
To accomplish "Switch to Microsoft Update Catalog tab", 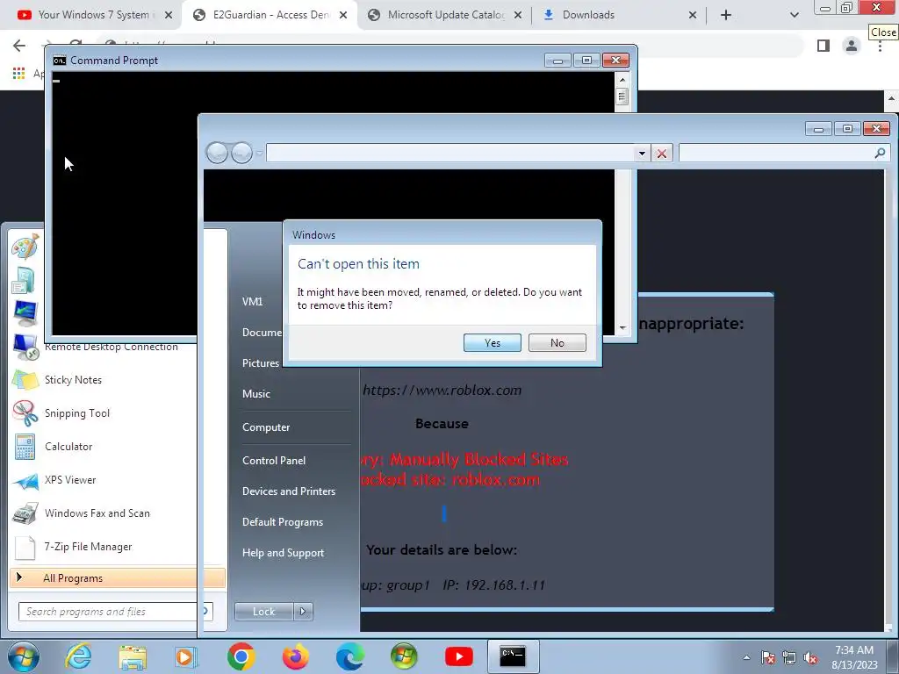I will (x=445, y=15).
